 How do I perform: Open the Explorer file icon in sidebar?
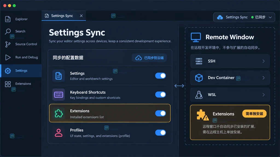point(8,19)
